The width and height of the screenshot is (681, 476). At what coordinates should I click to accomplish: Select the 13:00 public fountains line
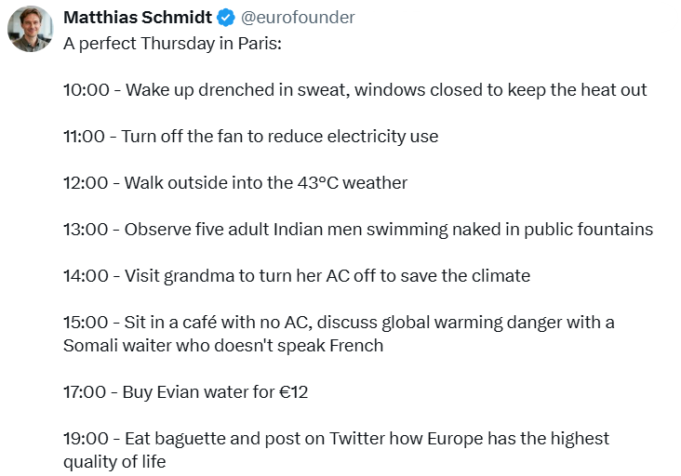[x=358, y=229]
